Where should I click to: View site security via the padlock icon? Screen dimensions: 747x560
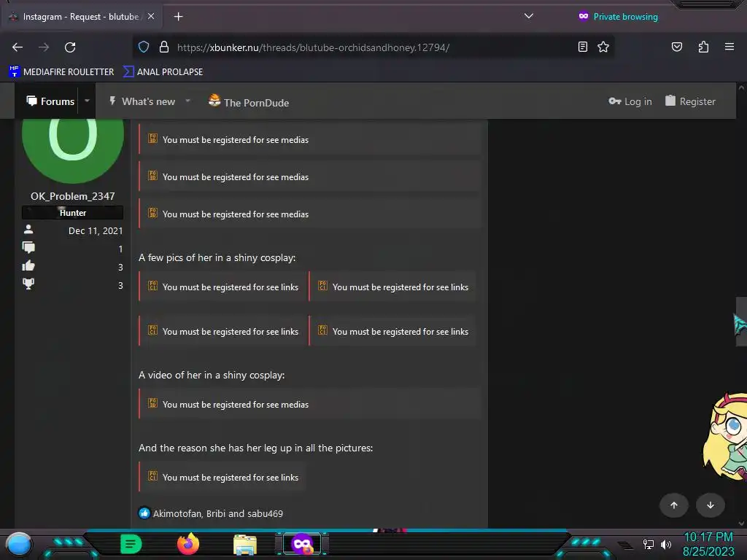click(164, 47)
